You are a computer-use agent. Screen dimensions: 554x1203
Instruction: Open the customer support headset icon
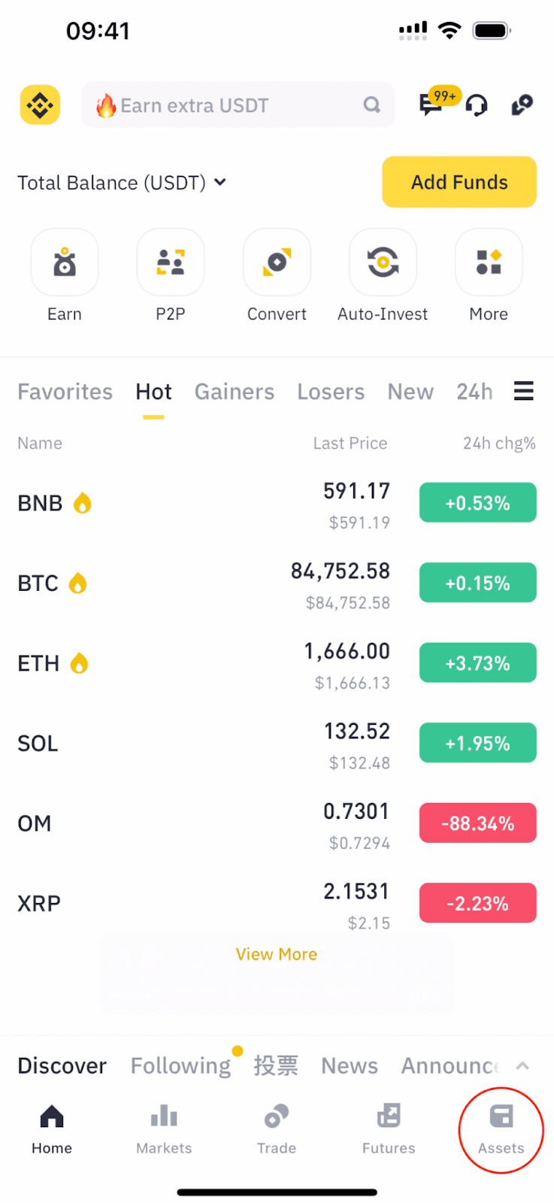coord(477,106)
